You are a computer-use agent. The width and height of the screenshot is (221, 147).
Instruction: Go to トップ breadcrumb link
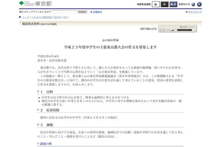click(26, 17)
